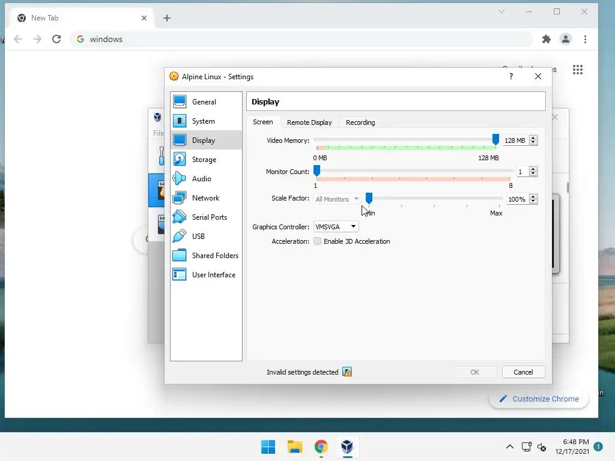Click the Video Memory slider handle
This screenshot has height=461, width=615.
point(495,139)
